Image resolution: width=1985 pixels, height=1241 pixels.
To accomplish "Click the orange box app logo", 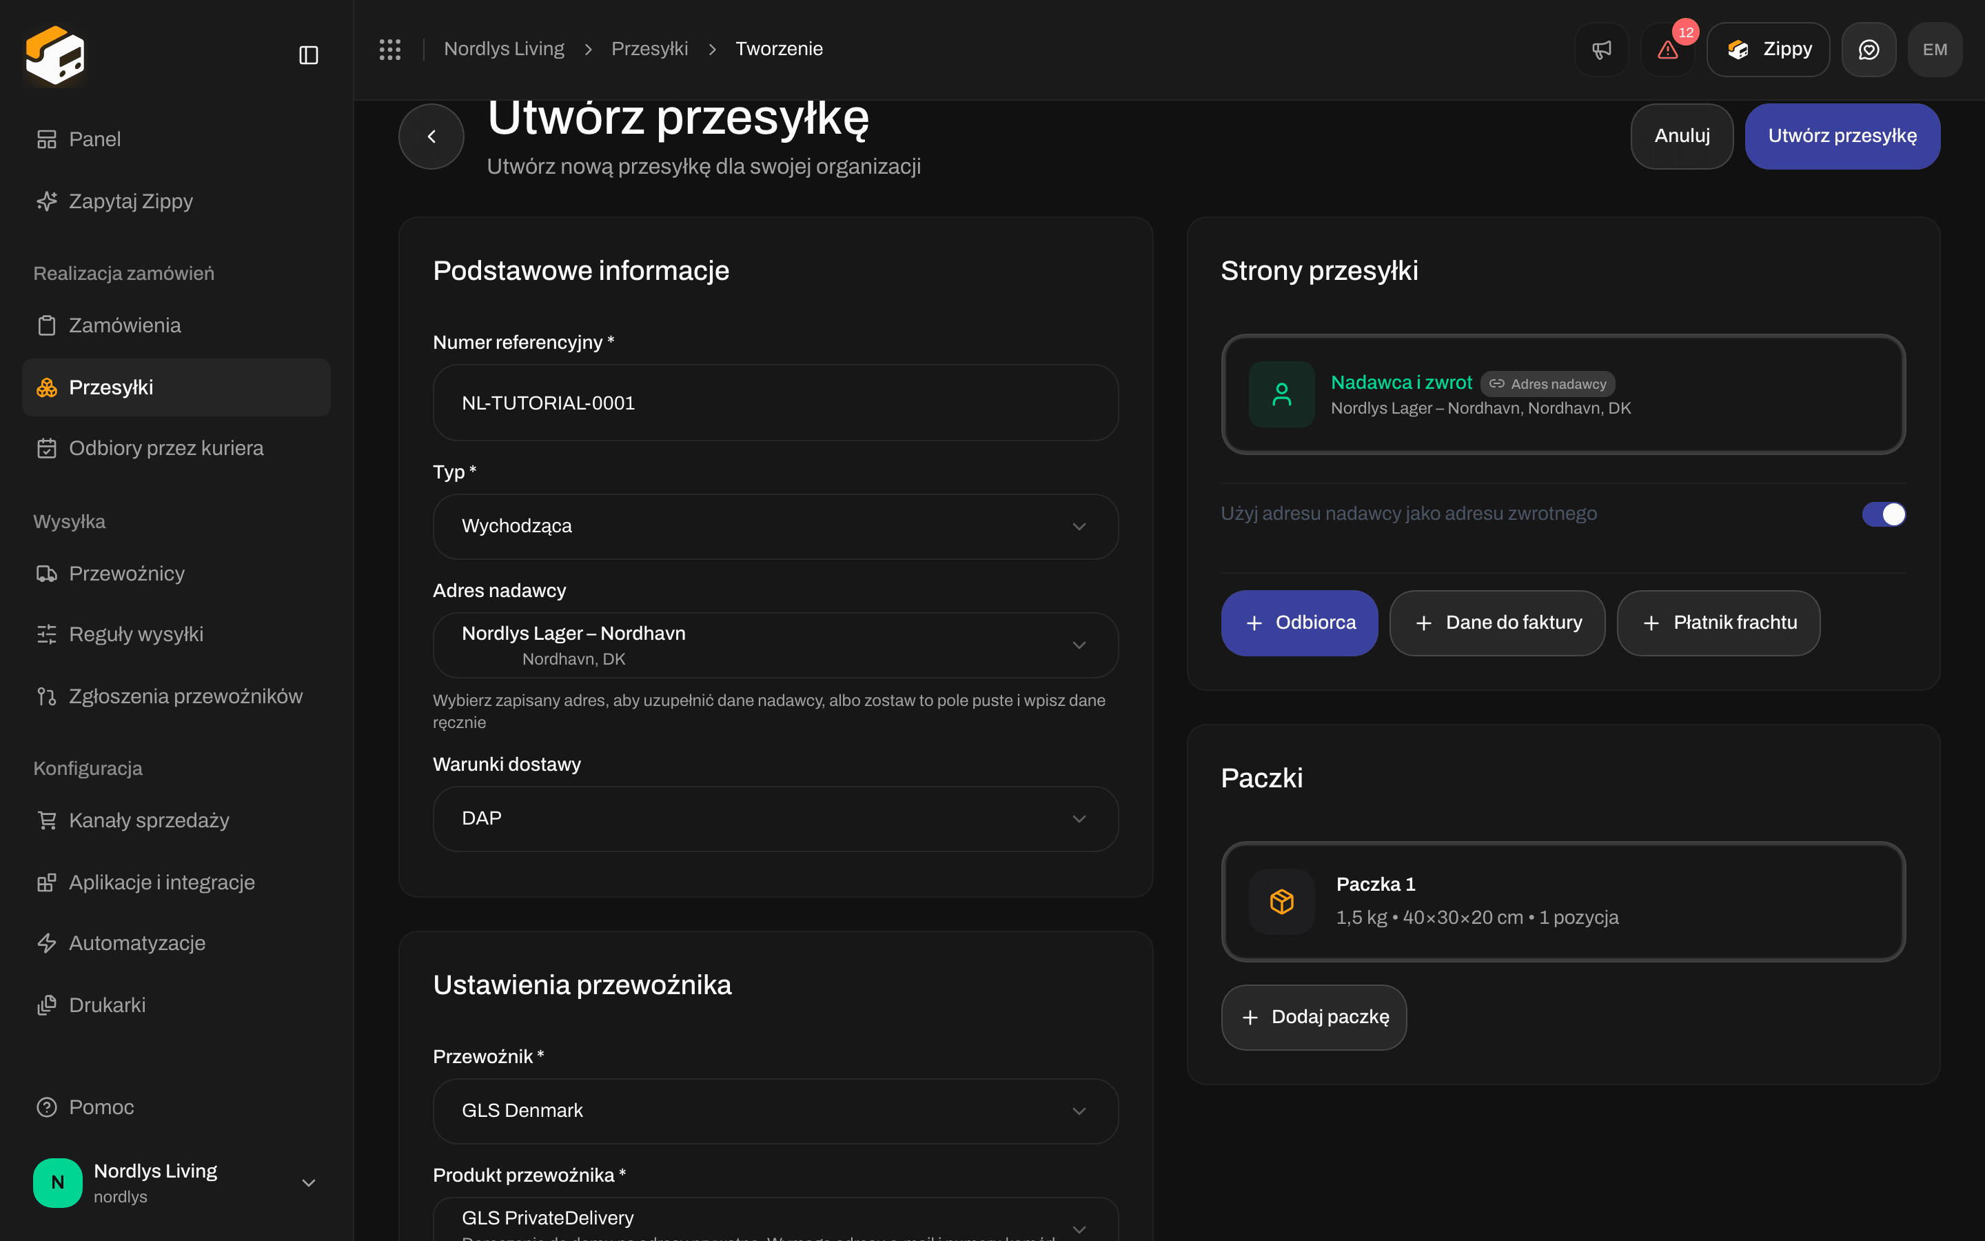I will 55,54.
